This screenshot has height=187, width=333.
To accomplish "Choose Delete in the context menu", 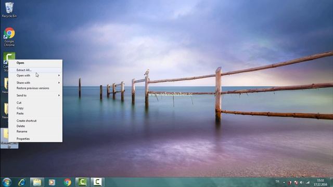I will coord(35,126).
